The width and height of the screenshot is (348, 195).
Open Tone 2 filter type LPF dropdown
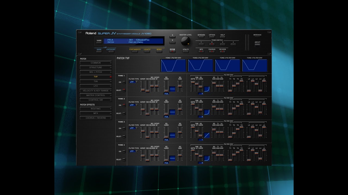[x=133, y=105]
